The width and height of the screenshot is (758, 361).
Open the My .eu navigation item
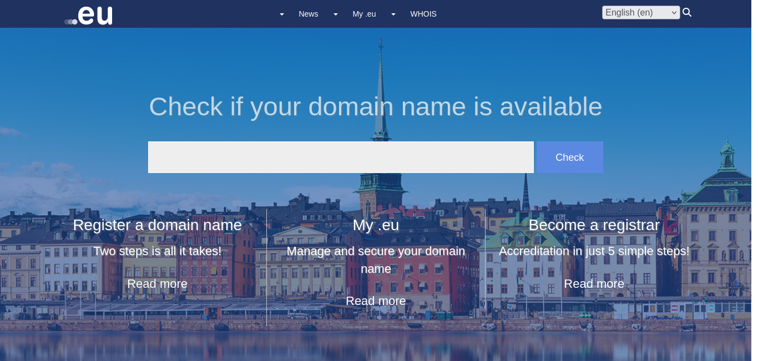(x=365, y=14)
